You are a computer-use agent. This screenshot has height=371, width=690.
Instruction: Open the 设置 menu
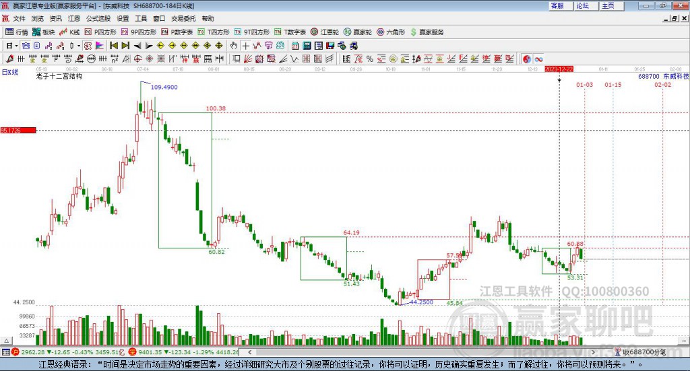pos(123,18)
